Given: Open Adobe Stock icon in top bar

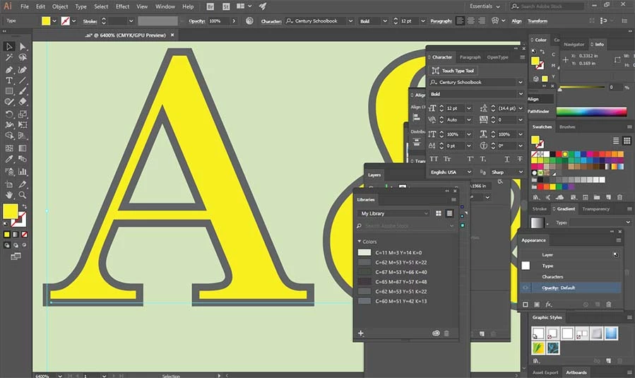Looking at the screenshot, I should click(226, 6).
